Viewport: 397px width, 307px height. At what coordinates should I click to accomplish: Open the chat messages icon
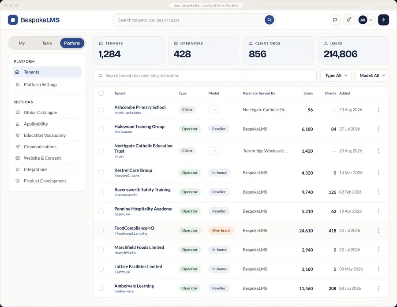pyautogui.click(x=335, y=20)
